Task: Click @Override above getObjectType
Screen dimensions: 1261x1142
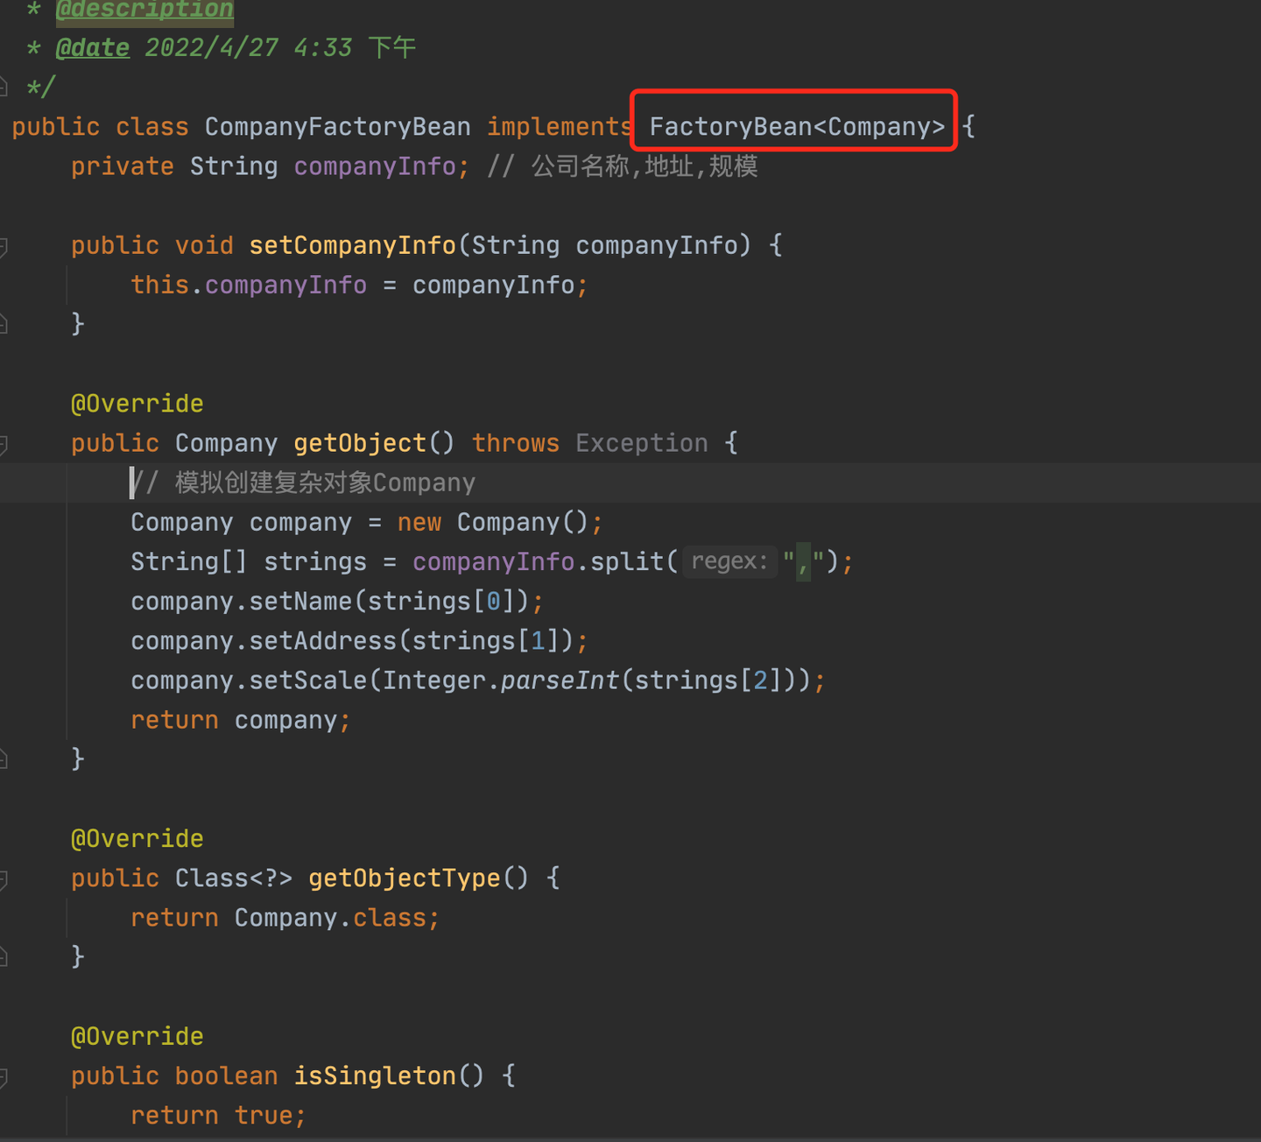Action: click(137, 839)
